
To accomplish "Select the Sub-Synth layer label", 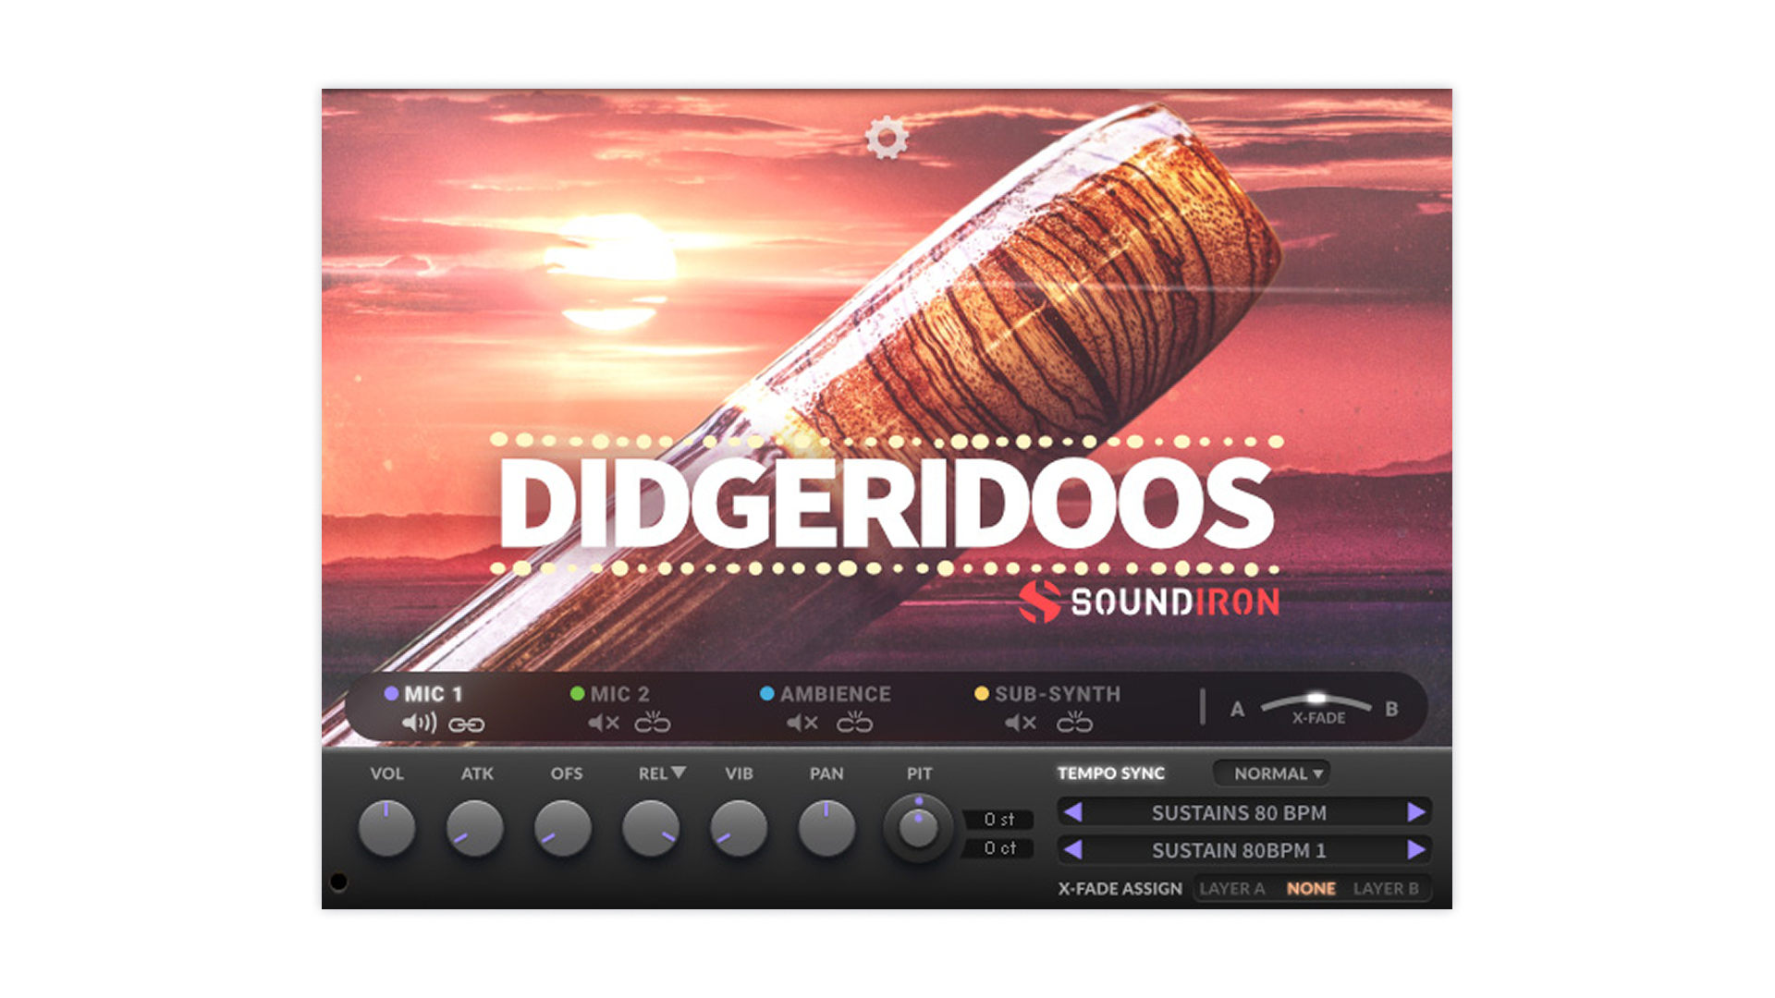I will pyautogui.click(x=1057, y=694).
